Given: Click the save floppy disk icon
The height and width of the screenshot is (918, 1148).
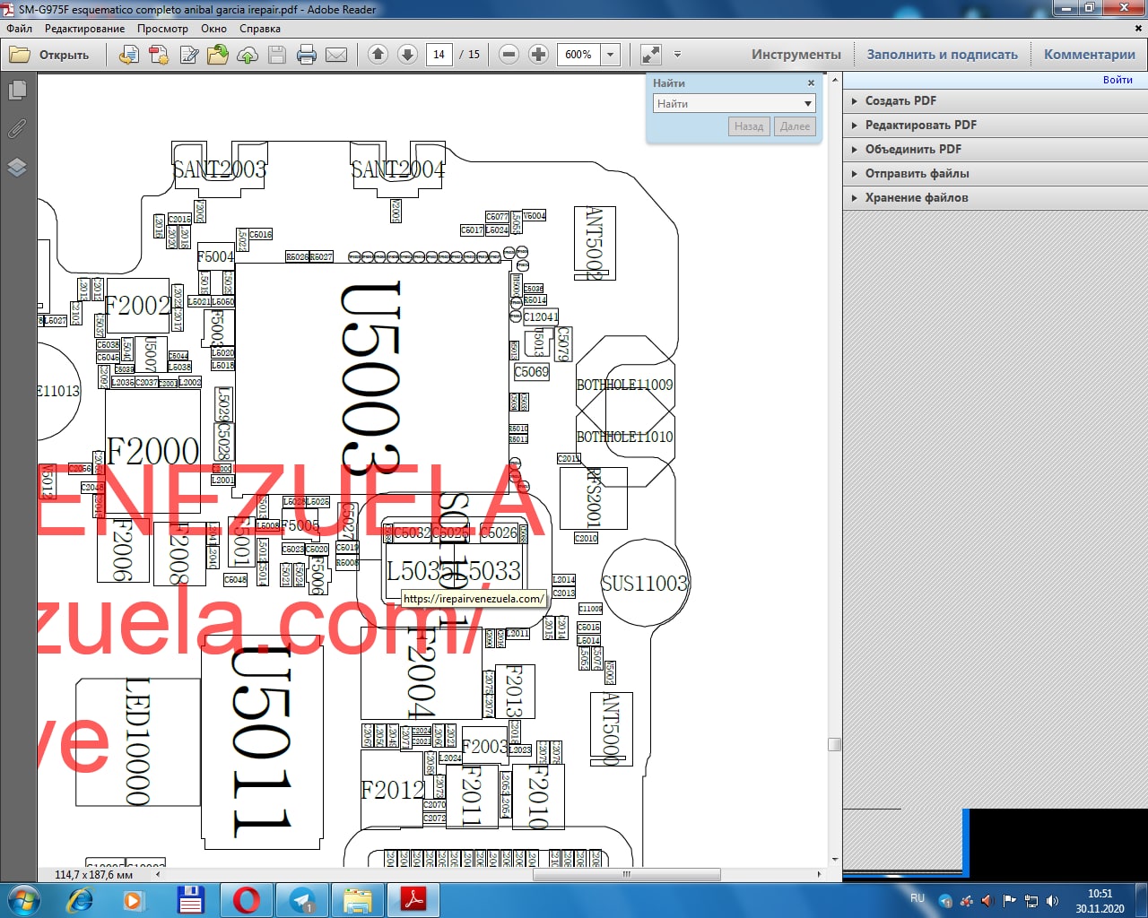Looking at the screenshot, I should coord(277,55).
